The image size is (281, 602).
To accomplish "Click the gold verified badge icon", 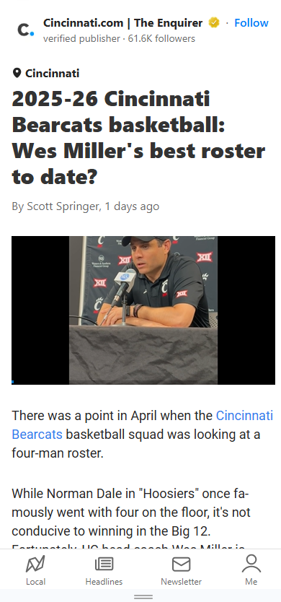I will pos(214,23).
